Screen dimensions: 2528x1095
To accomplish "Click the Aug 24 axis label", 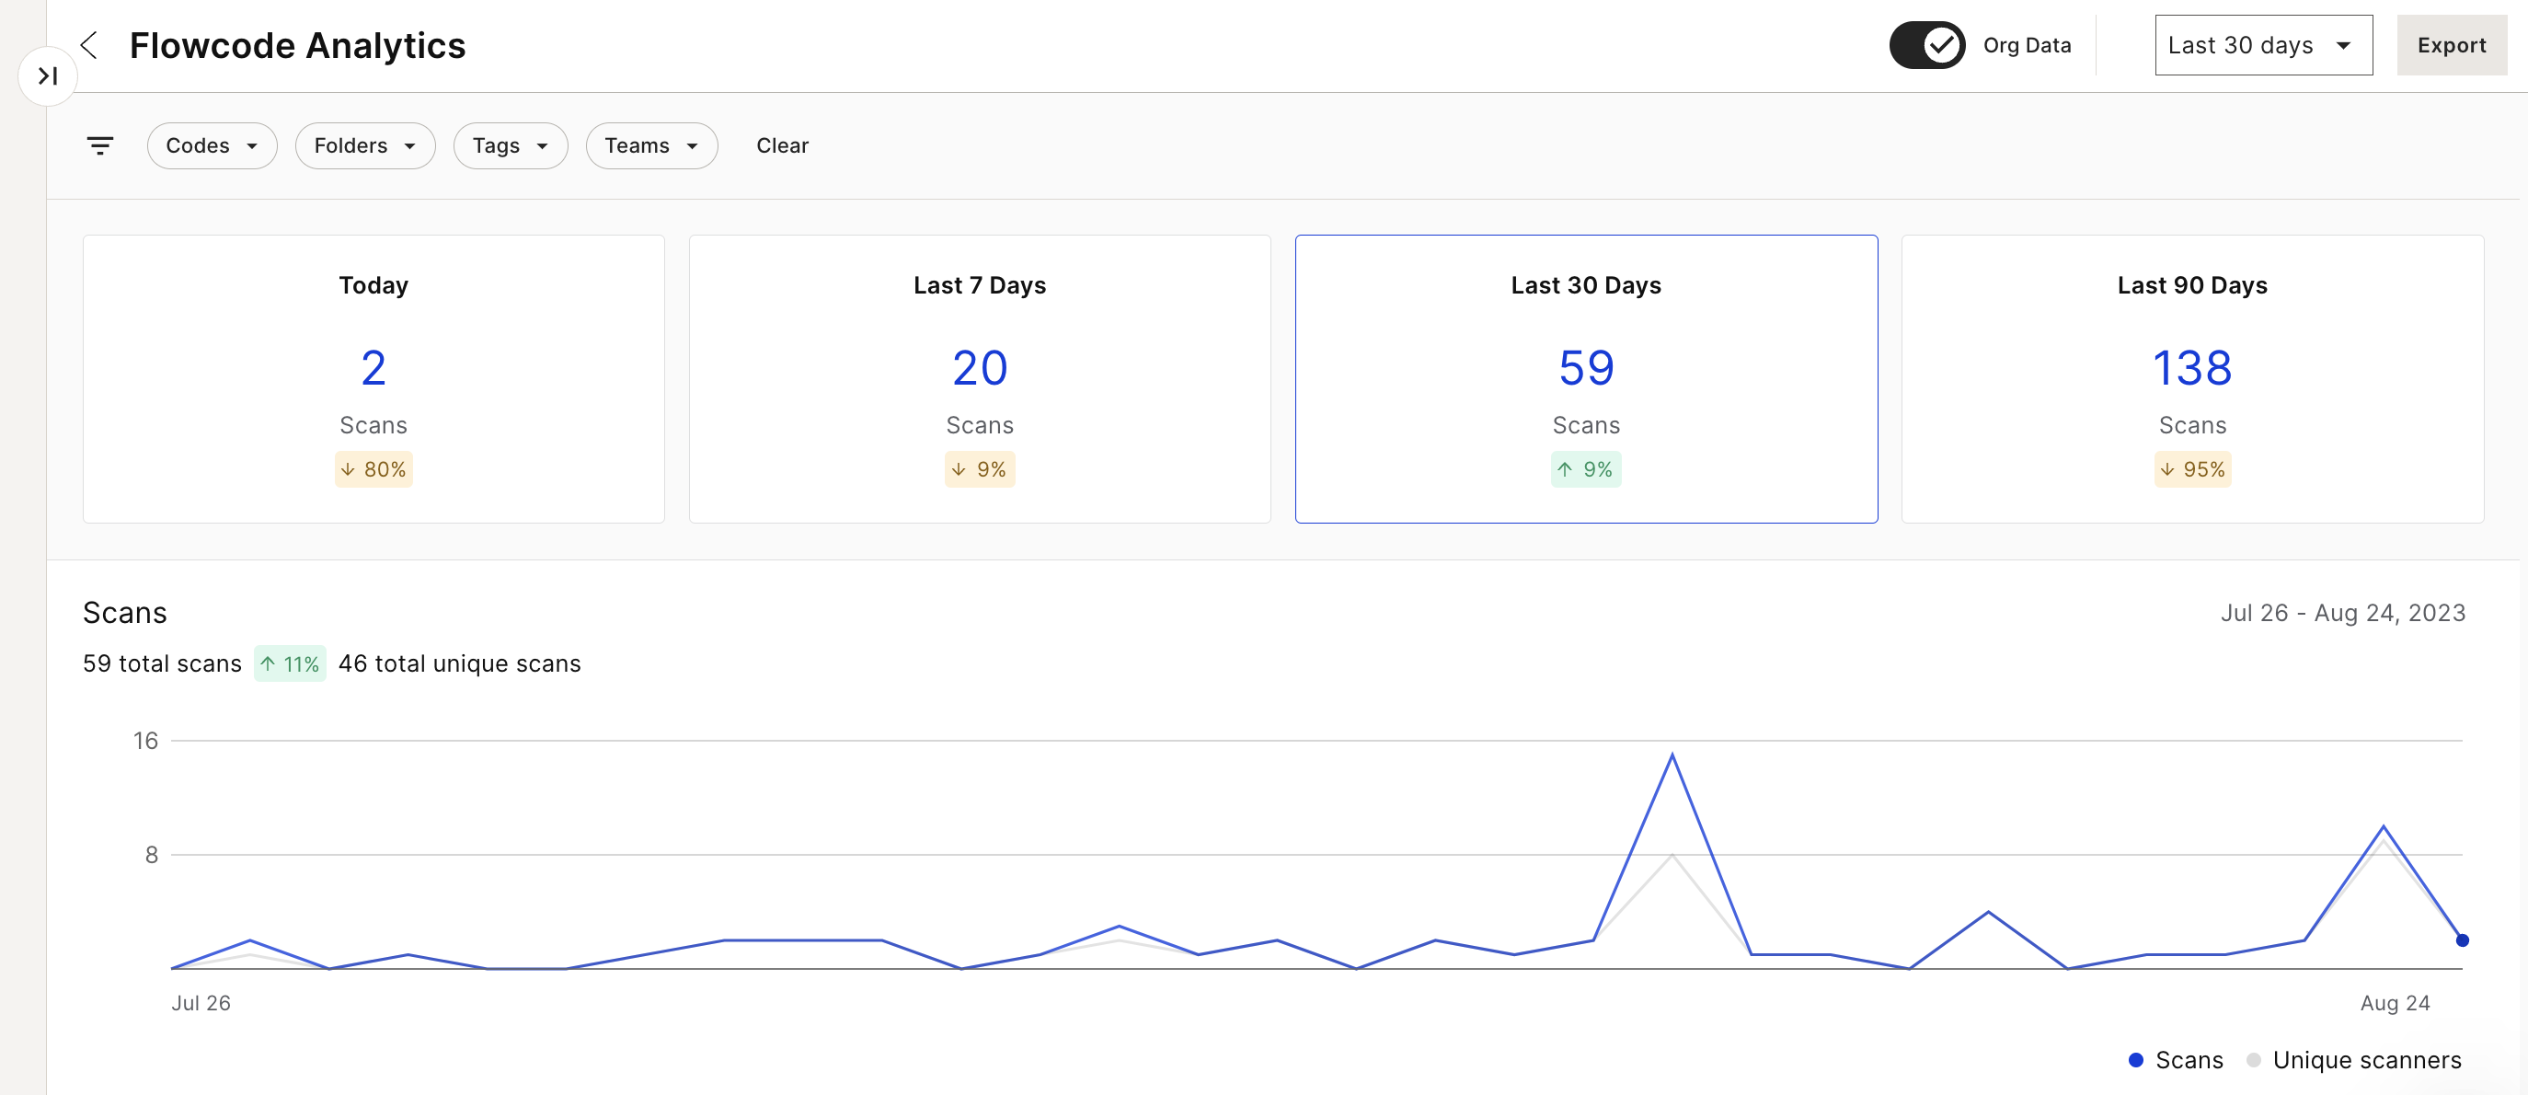I will (2395, 1003).
